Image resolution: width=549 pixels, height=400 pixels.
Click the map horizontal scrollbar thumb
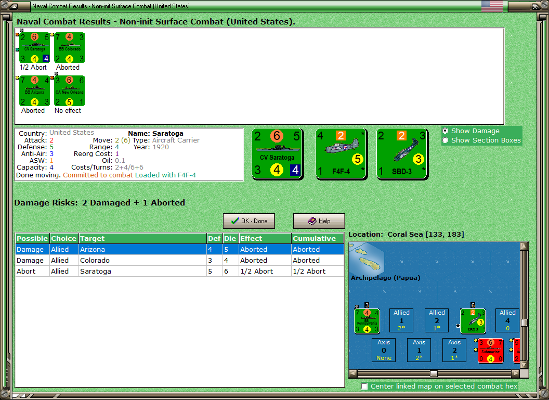(434, 373)
